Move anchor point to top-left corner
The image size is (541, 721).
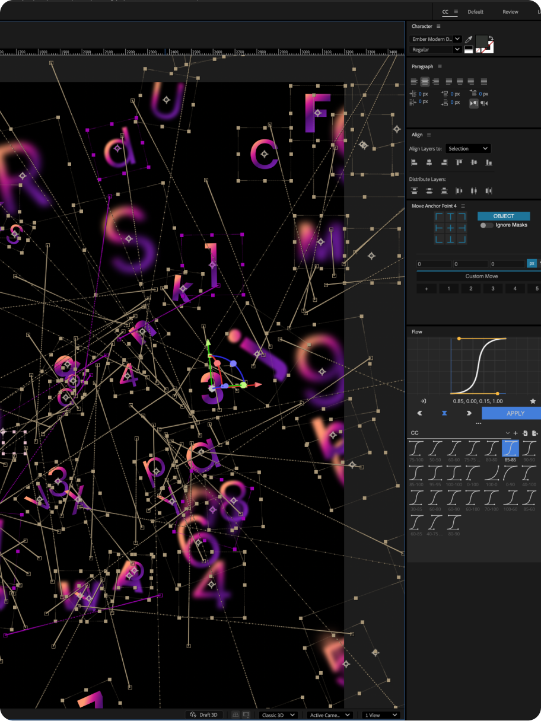(440, 217)
